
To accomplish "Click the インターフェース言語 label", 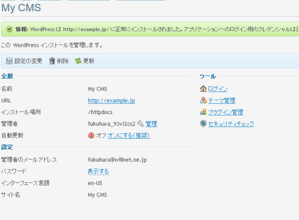I will click(25, 183).
